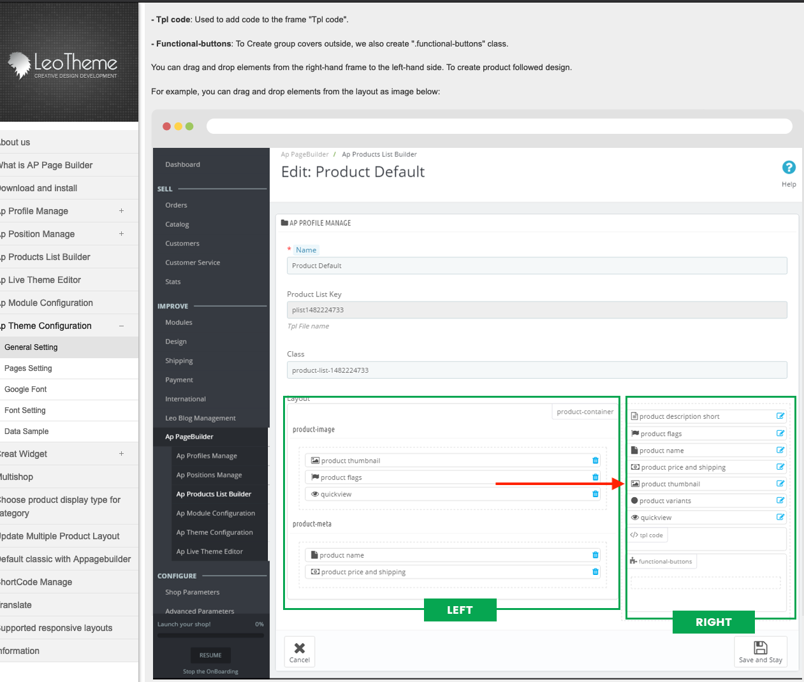Edit product variants element
This screenshot has width=804, height=682.
(x=780, y=500)
